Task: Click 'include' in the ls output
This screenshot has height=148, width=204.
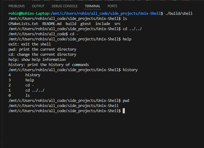Action: [103, 24]
